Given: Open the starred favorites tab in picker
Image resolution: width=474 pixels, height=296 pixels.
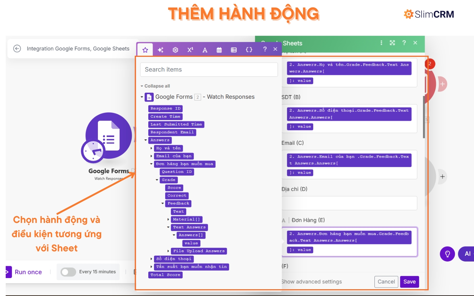Looking at the screenshot, I should pyautogui.click(x=145, y=50).
